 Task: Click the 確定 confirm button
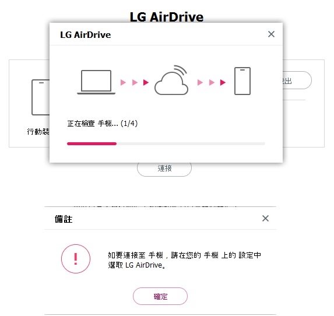160,296
